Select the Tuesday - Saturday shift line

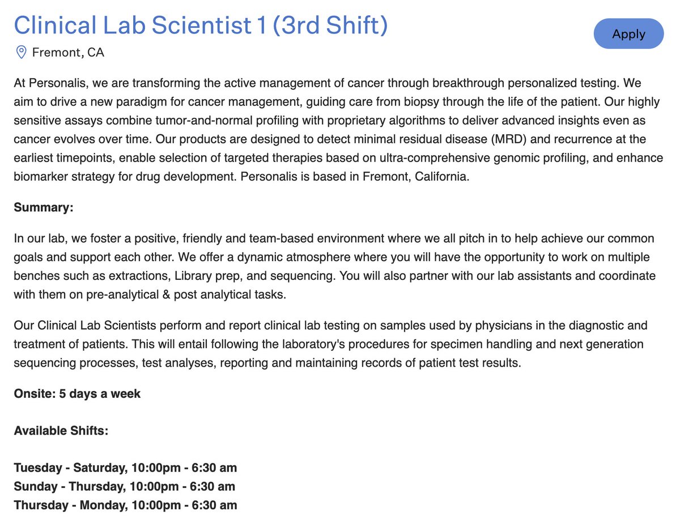[125, 468]
